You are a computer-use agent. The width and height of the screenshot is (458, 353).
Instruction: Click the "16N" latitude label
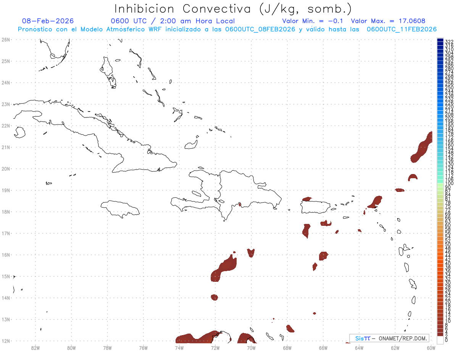point(5,255)
